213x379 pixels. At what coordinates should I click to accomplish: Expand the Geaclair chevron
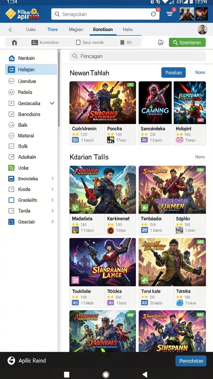[x=53, y=222]
